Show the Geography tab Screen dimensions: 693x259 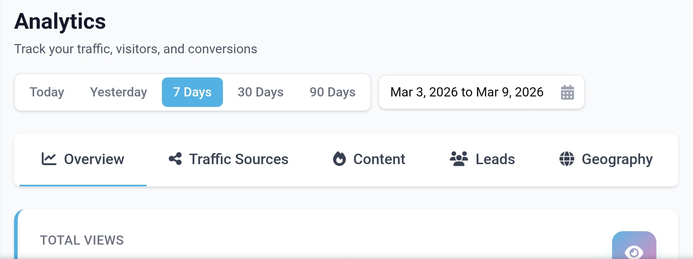click(x=617, y=159)
